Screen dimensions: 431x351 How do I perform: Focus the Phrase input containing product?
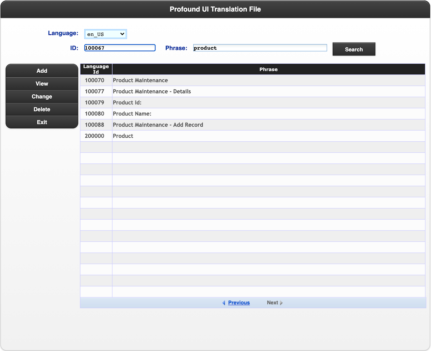(260, 48)
